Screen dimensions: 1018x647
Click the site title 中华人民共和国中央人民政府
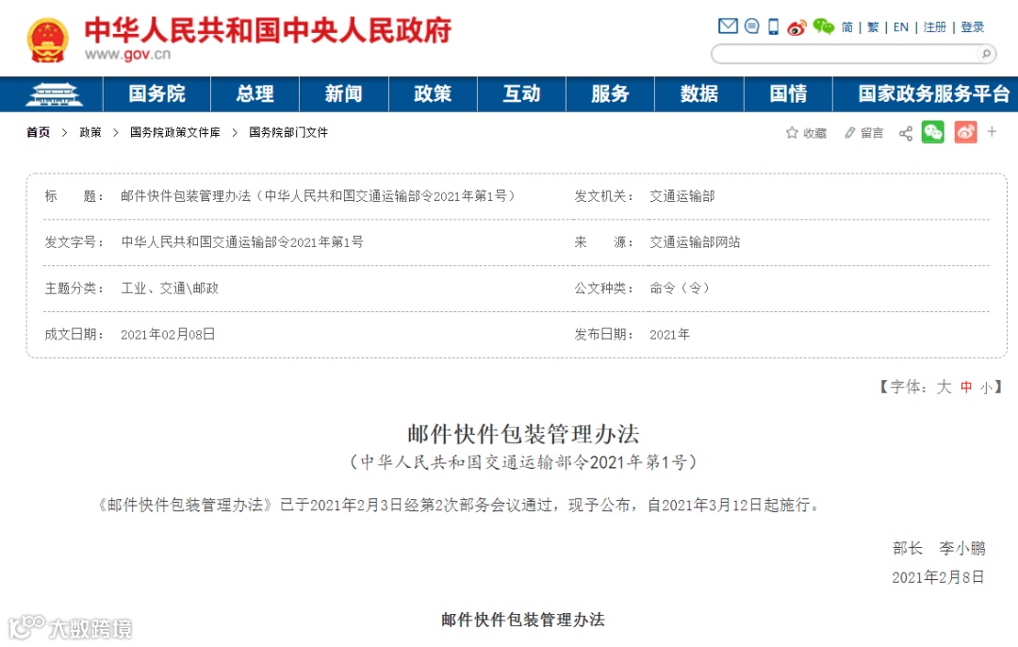pyautogui.click(x=268, y=30)
